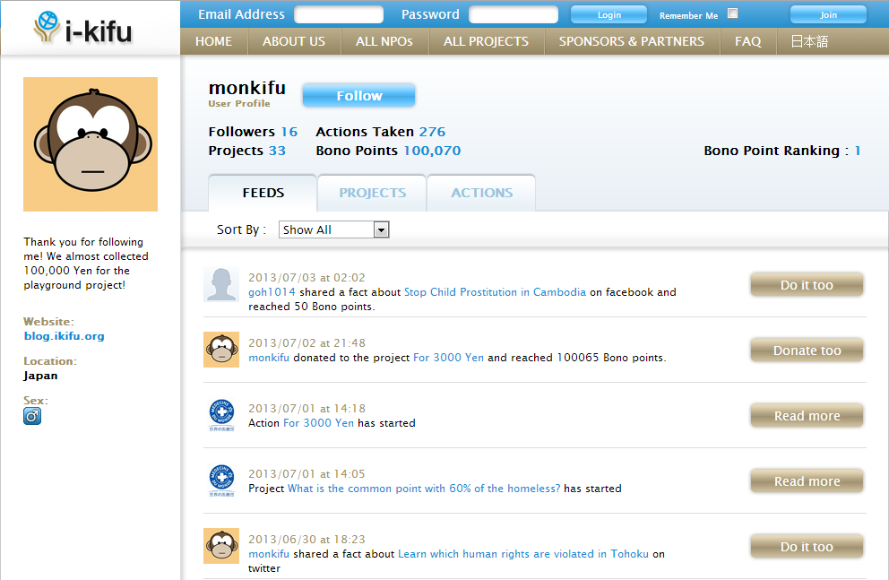Click goh1014's gray silhouette avatar
The image size is (889, 580).
pyautogui.click(x=221, y=284)
